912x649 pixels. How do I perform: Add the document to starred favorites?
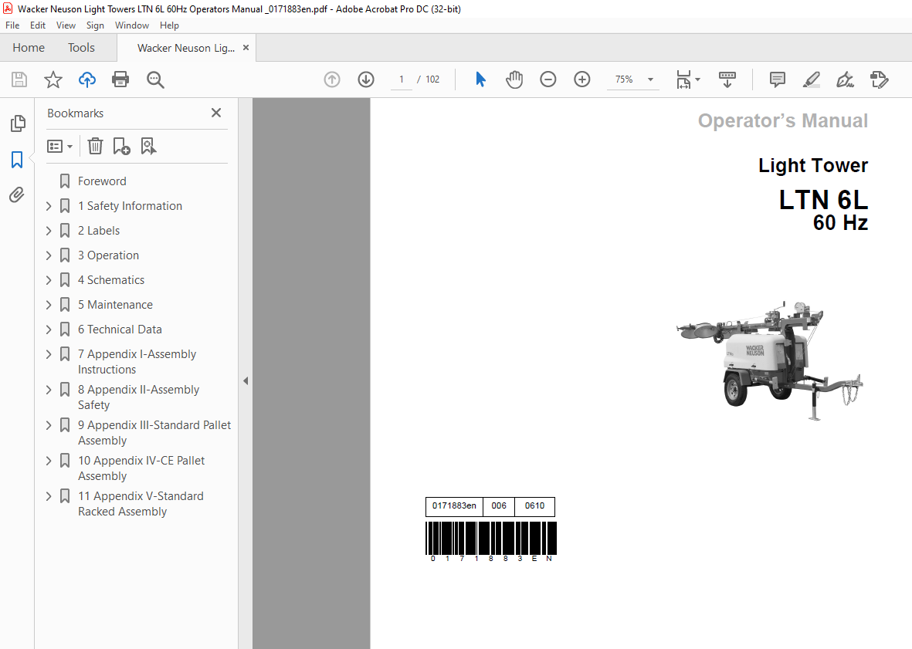click(53, 79)
